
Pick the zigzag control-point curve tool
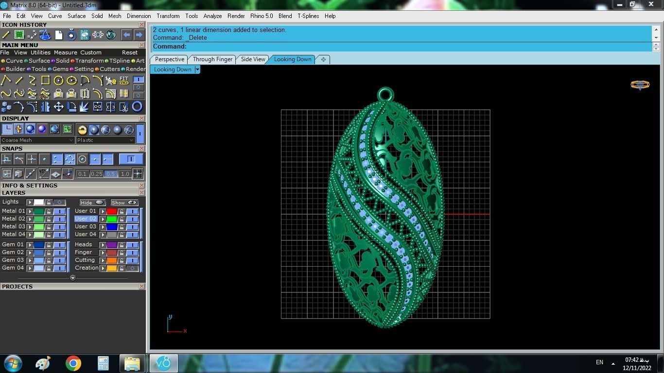32,80
